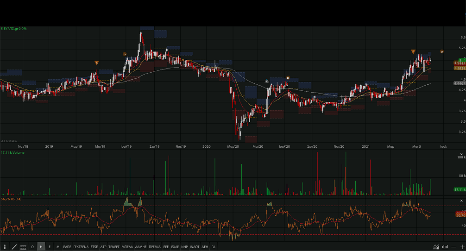Image resolution: width=466 pixels, height=251 pixels.
Task: Zoom out with the minus icon
Action: [453, 247]
